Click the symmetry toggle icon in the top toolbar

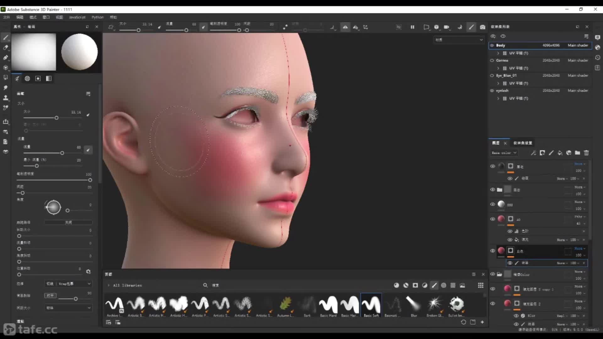(345, 27)
